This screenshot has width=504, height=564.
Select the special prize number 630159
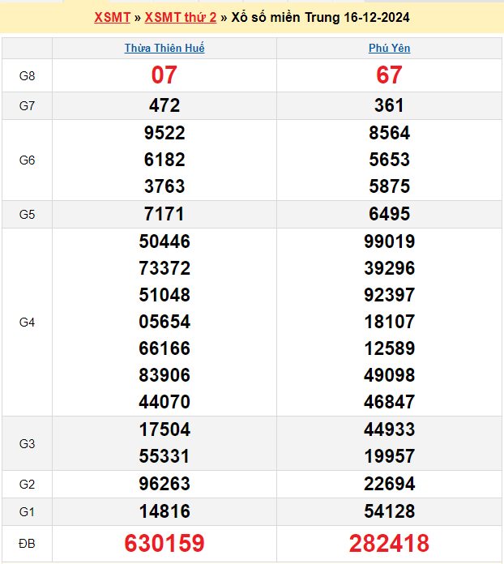pos(164,543)
